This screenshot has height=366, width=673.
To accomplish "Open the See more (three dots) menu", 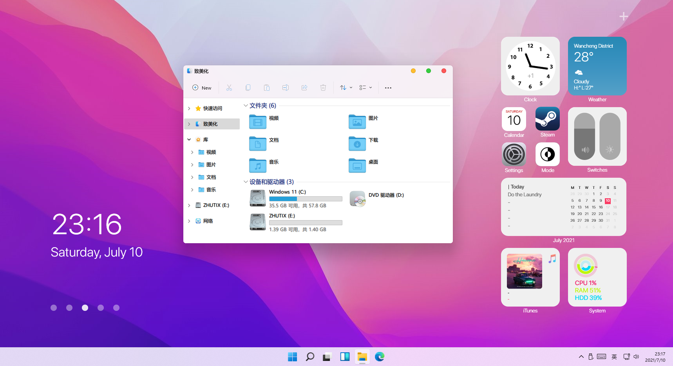I will pyautogui.click(x=388, y=88).
